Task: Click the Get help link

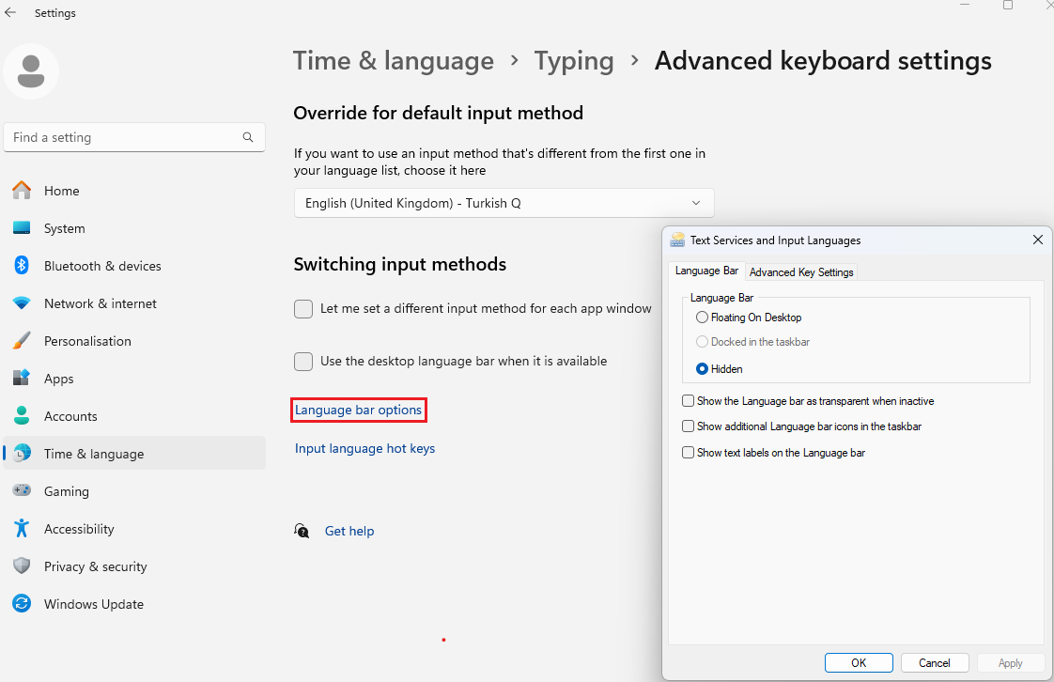Action: pos(349,531)
